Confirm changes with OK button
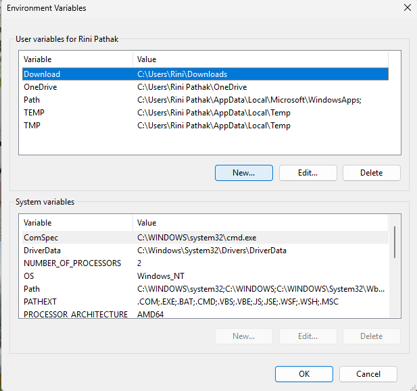Image resolution: width=417 pixels, height=391 pixels. [304, 374]
